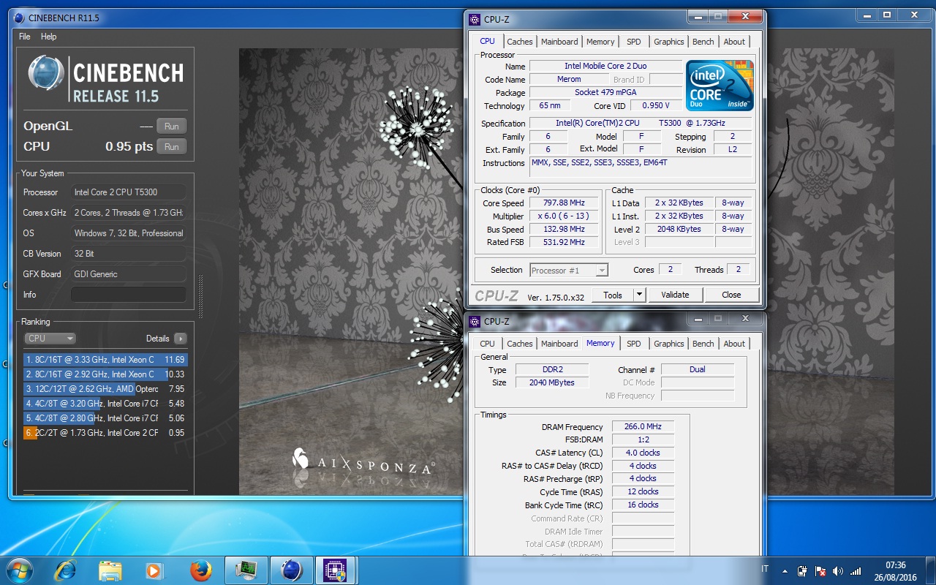Click the power plug tray icon

coord(803,570)
